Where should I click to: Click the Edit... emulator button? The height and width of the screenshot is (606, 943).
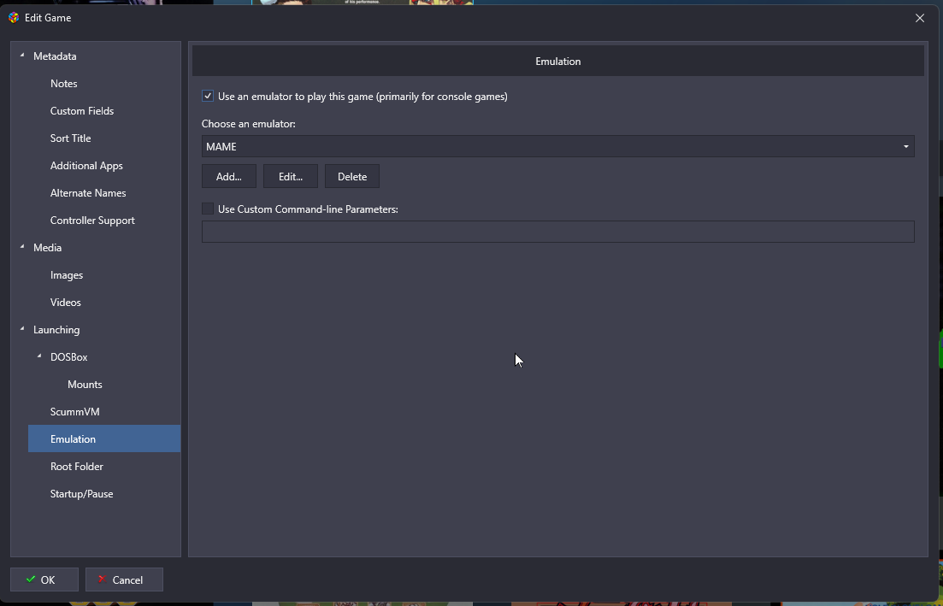pos(291,176)
